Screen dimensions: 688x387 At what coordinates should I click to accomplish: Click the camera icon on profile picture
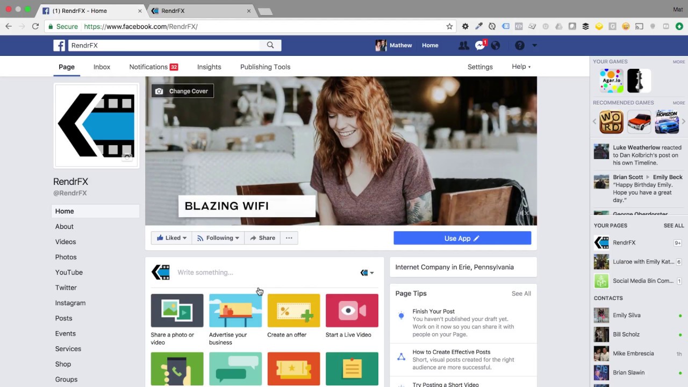(127, 157)
